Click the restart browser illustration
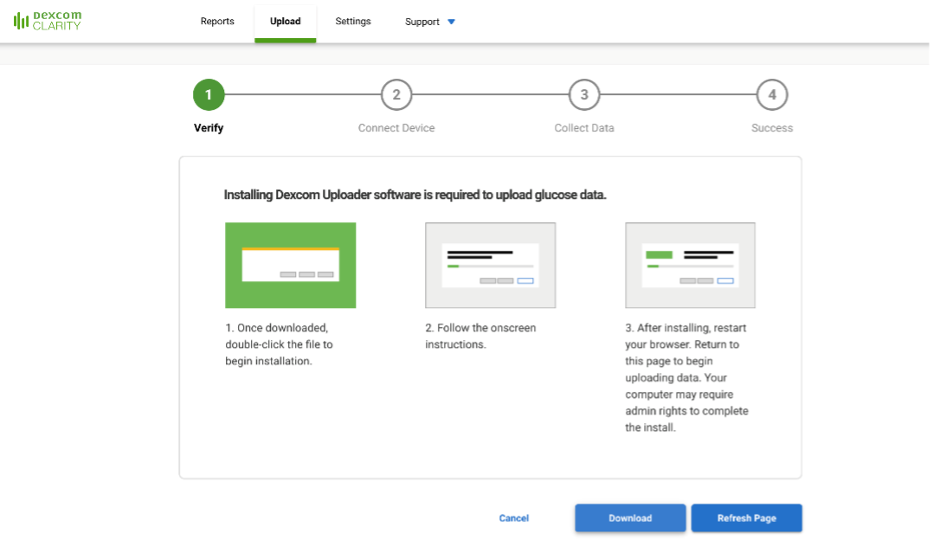Image resolution: width=933 pixels, height=552 pixels. click(690, 266)
